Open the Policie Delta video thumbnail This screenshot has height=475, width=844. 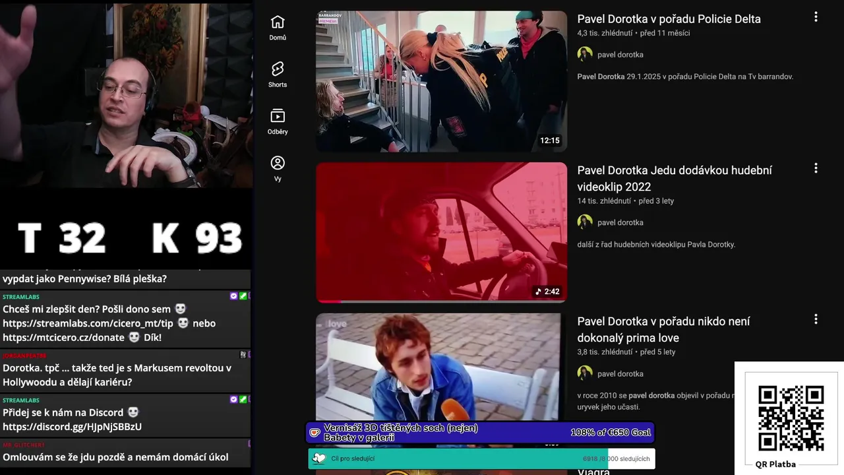(441, 81)
